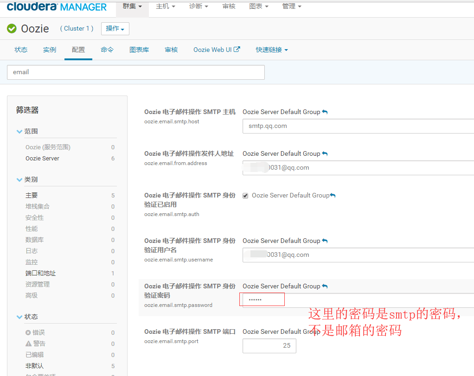
Task: Switch to the 状态 tab
Action: coord(21,50)
